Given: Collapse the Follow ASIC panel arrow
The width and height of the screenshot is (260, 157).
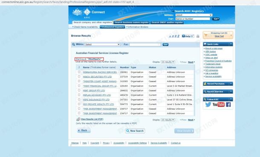Looking at the screenshot, I should (x=231, y=99).
